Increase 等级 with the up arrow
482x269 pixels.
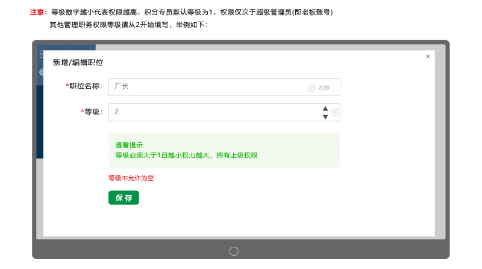(x=325, y=109)
